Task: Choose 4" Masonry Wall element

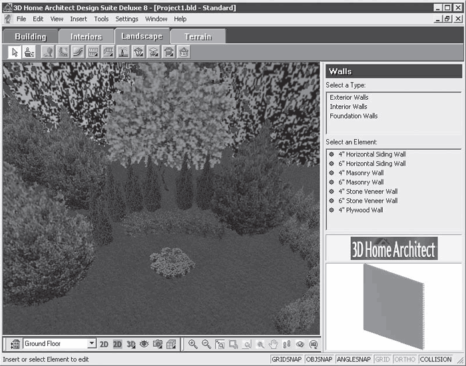Action: click(357, 173)
